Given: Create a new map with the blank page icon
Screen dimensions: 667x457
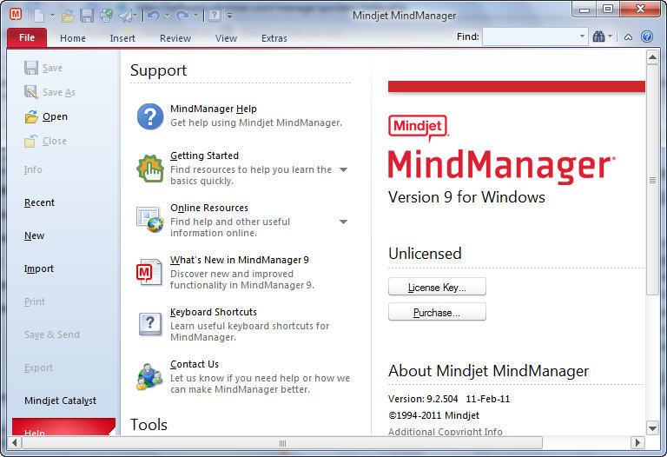Looking at the screenshot, I should 39,16.
